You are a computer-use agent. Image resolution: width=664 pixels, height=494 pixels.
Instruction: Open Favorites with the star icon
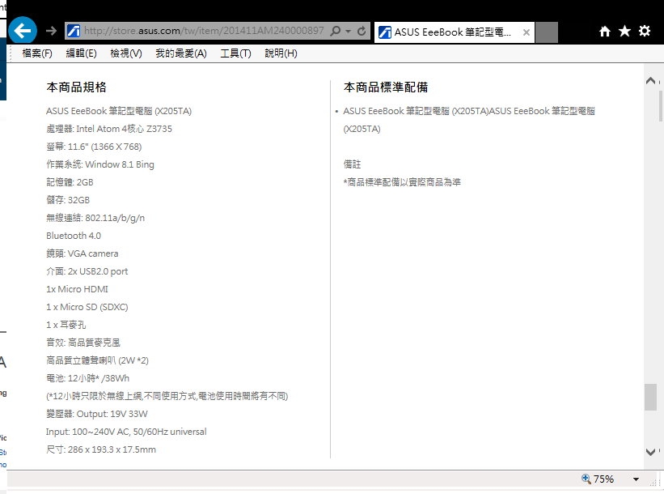click(x=624, y=31)
